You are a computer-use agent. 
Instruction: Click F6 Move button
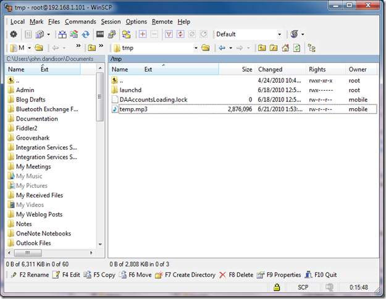pos(135,275)
